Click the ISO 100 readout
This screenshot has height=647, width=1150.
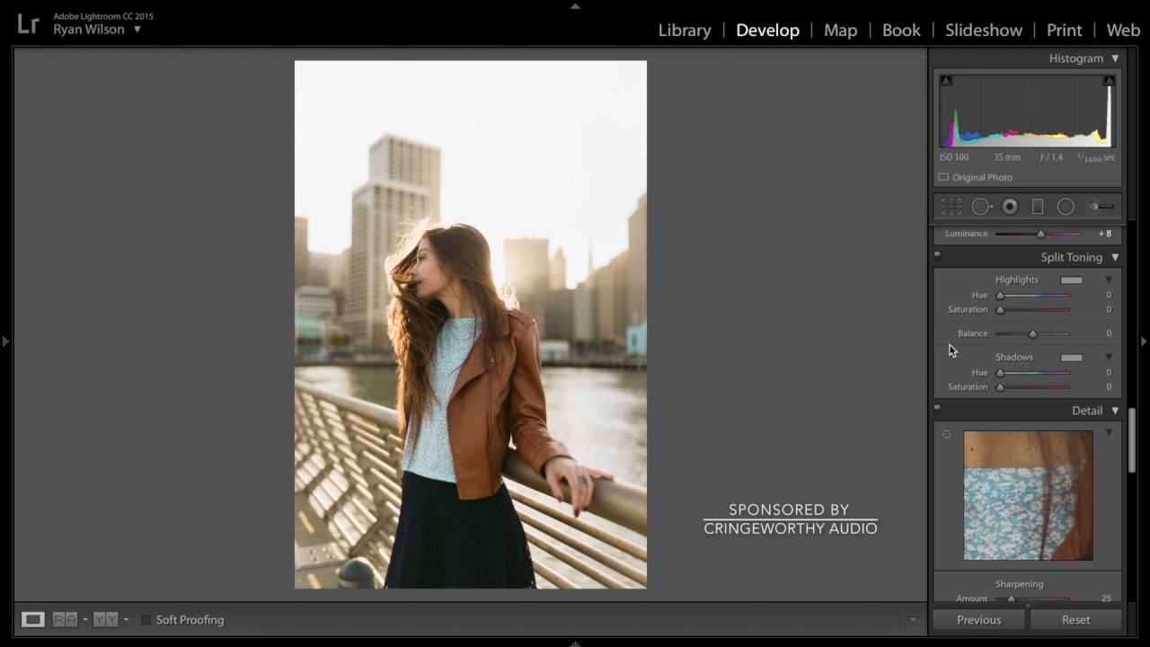[x=954, y=157]
